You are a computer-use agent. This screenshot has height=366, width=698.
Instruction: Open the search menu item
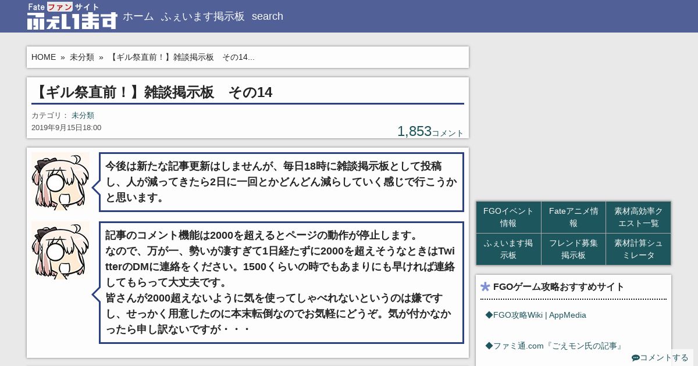pos(268,16)
